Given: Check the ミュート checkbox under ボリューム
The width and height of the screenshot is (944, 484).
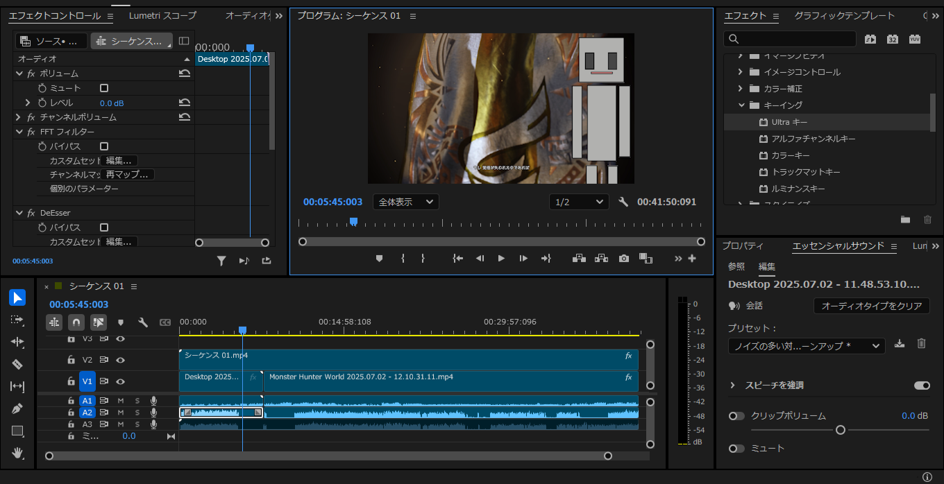Looking at the screenshot, I should click(104, 88).
